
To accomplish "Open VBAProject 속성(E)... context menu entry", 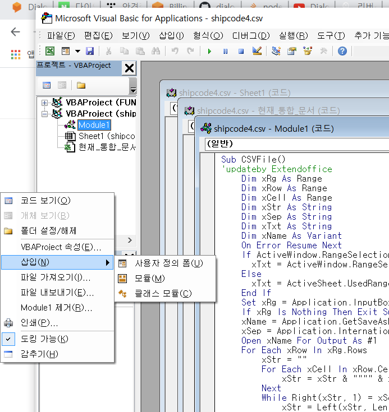I will click(58, 247).
